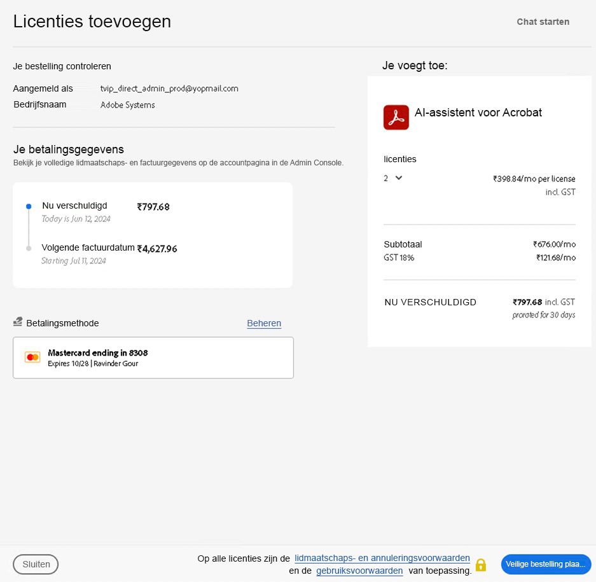
Task: Select the gray dot beside Volgende factuurdatum
Action: point(28,249)
